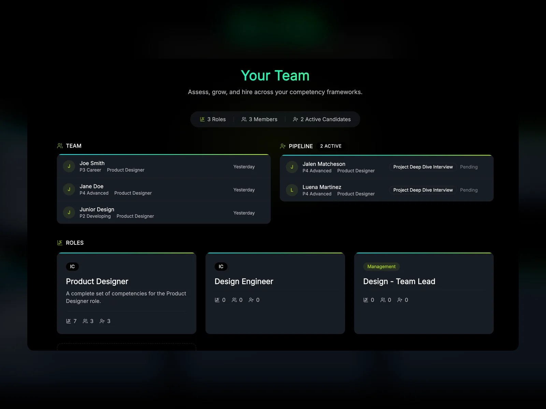Open the 3 Members summary stat
The width and height of the screenshot is (546, 409).
pyautogui.click(x=259, y=119)
